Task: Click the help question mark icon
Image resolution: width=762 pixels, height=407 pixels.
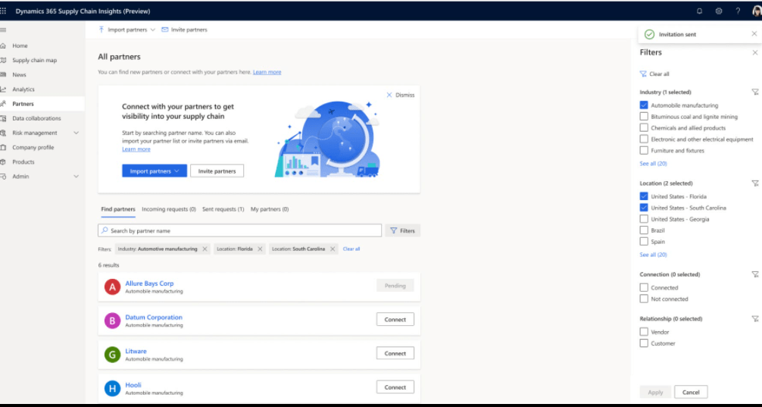Action: (737, 11)
